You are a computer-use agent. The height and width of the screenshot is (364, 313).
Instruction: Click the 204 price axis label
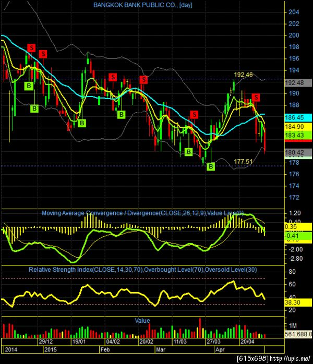(x=294, y=12)
